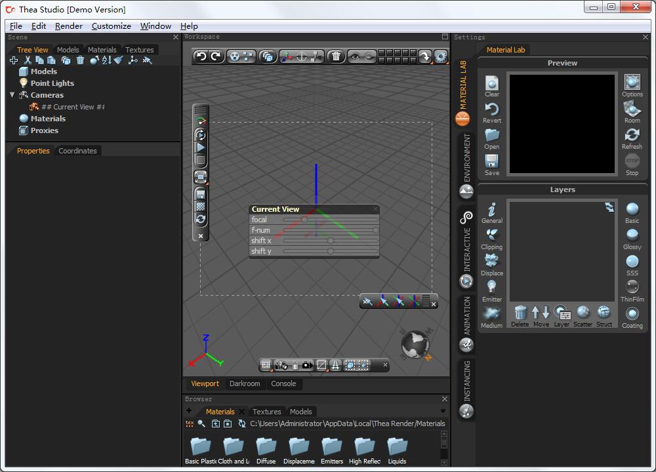Click the Undo arrow in the workspace toolbar
This screenshot has height=472, width=656.
(201, 56)
